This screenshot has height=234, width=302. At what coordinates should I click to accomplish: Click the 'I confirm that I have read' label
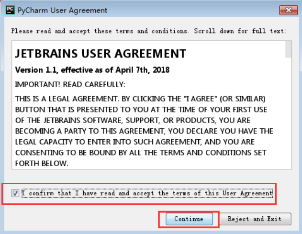coord(147,193)
